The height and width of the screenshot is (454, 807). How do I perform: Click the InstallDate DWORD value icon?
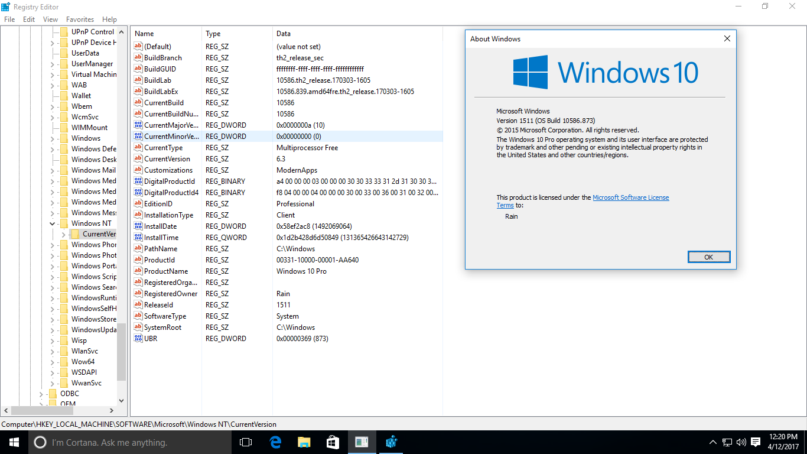coord(138,226)
